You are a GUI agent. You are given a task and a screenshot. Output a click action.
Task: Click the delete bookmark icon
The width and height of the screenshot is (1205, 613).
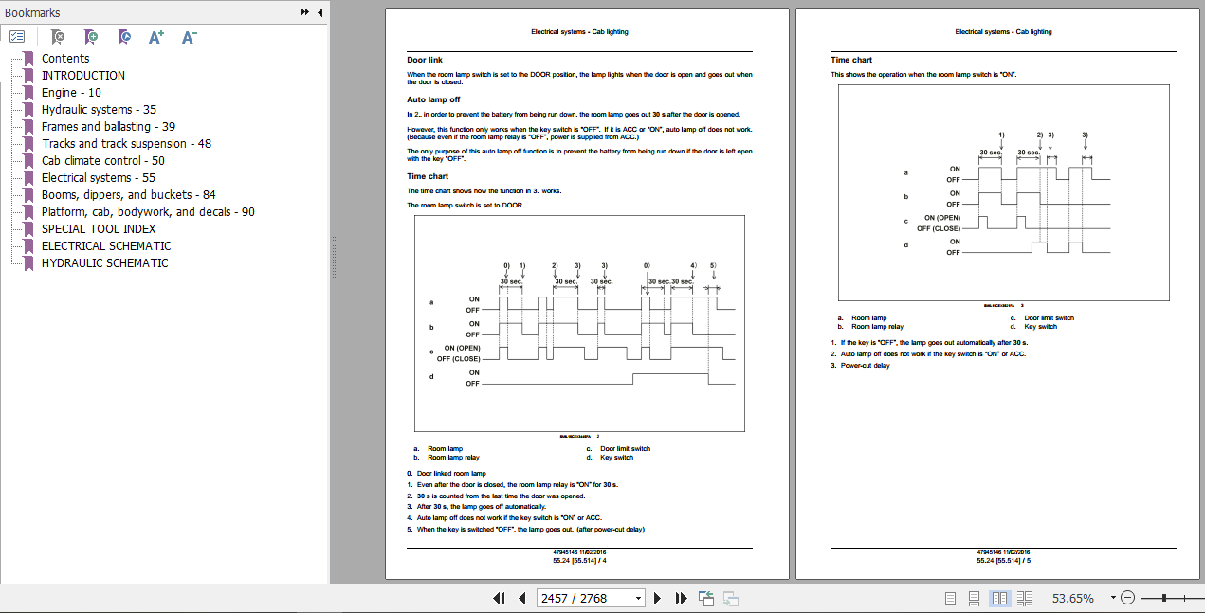pyautogui.click(x=58, y=37)
